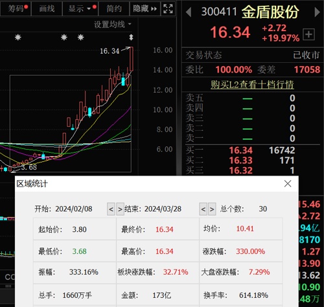
Task: Move end date earlier with left arrow
Action: [203, 209]
